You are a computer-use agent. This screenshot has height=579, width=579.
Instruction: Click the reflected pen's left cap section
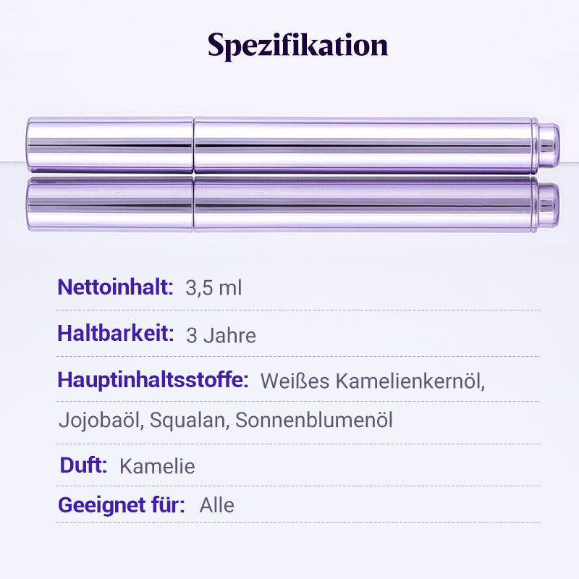tap(110, 203)
